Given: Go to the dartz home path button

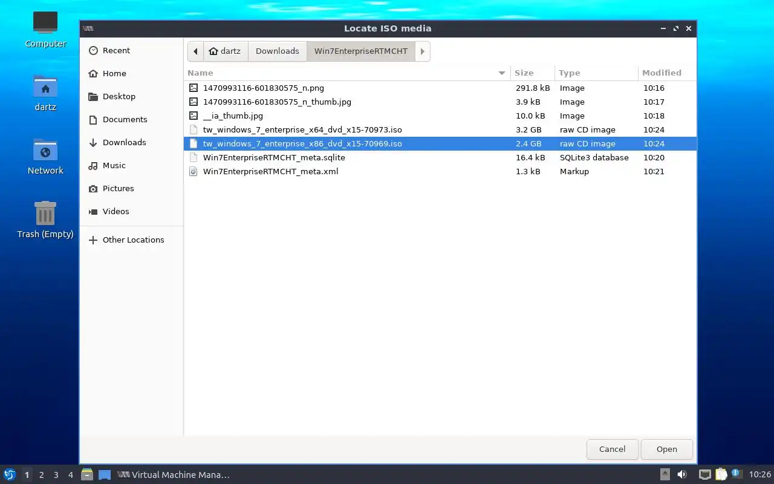Looking at the screenshot, I should (x=226, y=51).
